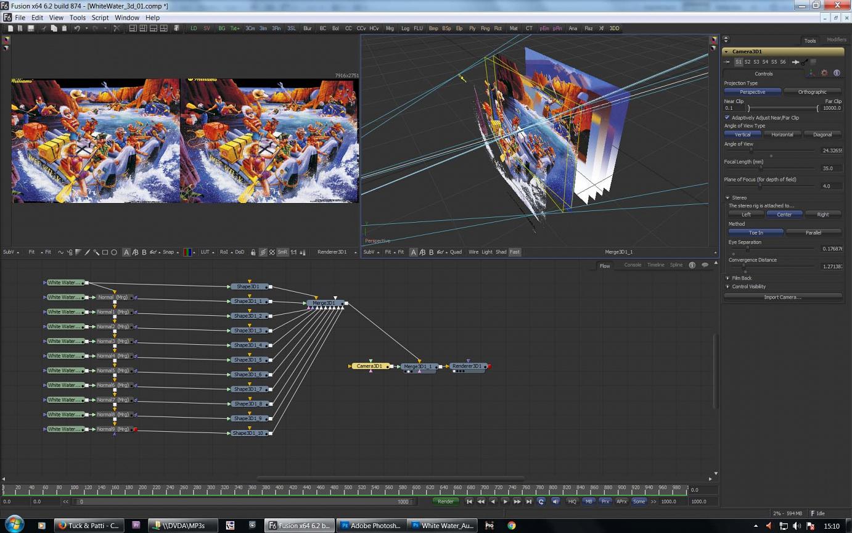Switch to the Modifiers tab
The height and width of the screenshot is (533, 852).
836,40
